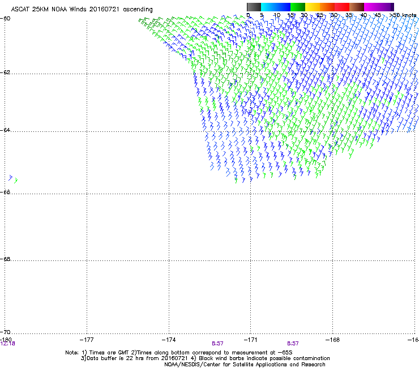The width and height of the screenshot is (419, 368).
Task: Click the isolated green wind barb near -180
Action: pyautogui.click(x=16, y=181)
